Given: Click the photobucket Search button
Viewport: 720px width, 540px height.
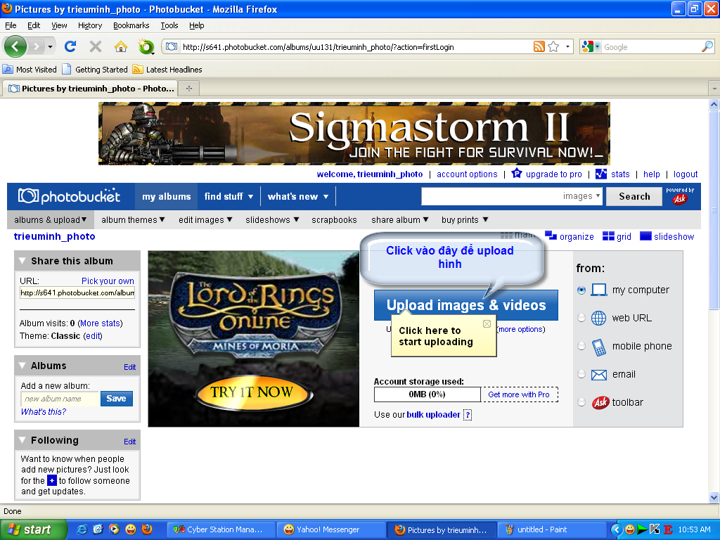Looking at the screenshot, I should (x=634, y=197).
